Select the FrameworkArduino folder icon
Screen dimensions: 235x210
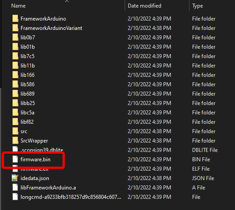(15, 19)
